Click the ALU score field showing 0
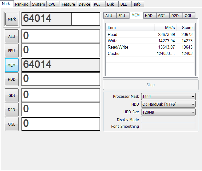202x171 pixels. [x=61, y=36]
